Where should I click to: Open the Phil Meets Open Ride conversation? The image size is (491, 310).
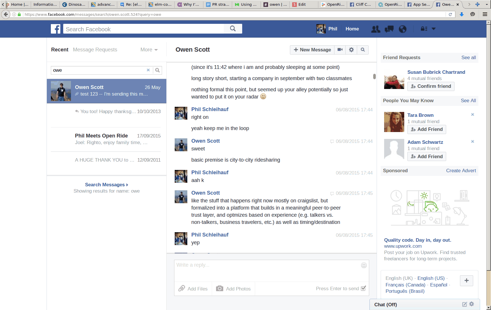point(107,139)
